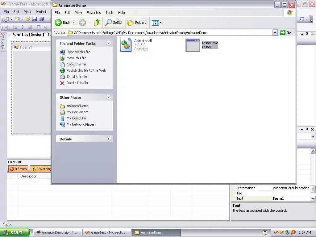Toggle the 0 Errors filter button
Screen dimensions: 316x237
coord(18,169)
